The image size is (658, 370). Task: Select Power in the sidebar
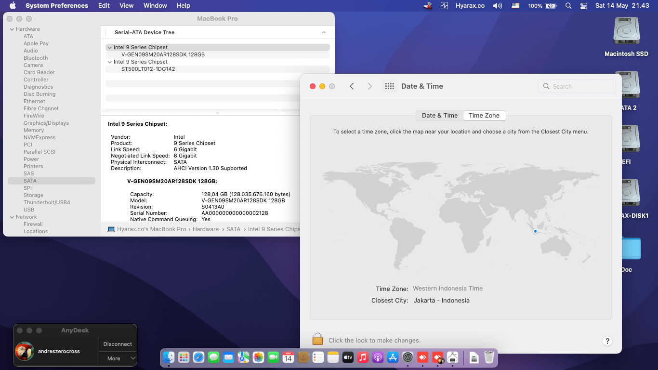[x=31, y=159]
